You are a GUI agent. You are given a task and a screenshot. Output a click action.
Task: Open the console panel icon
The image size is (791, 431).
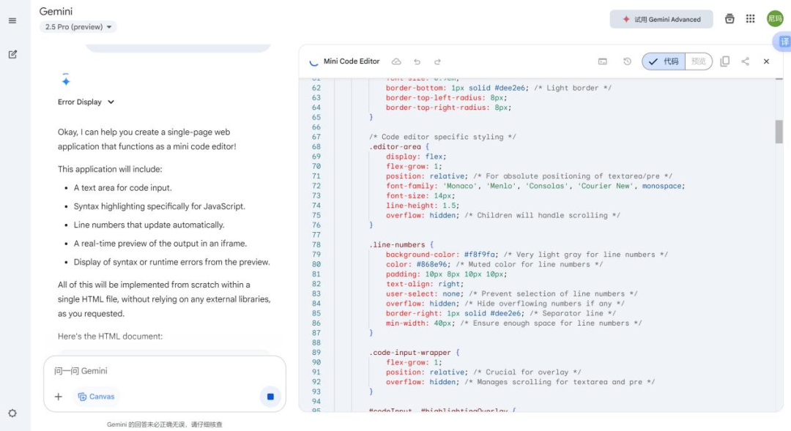click(602, 61)
